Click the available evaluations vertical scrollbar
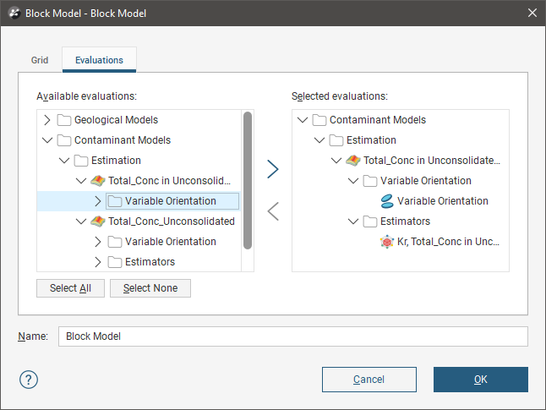 point(248,180)
